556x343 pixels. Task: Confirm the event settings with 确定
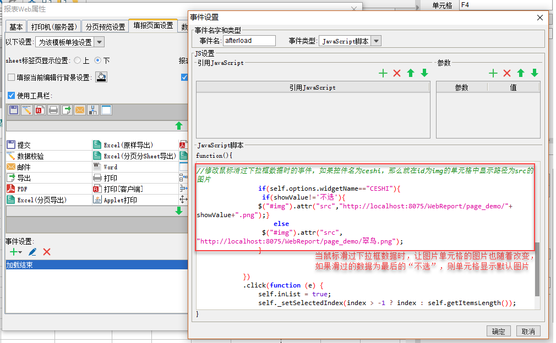click(x=498, y=331)
